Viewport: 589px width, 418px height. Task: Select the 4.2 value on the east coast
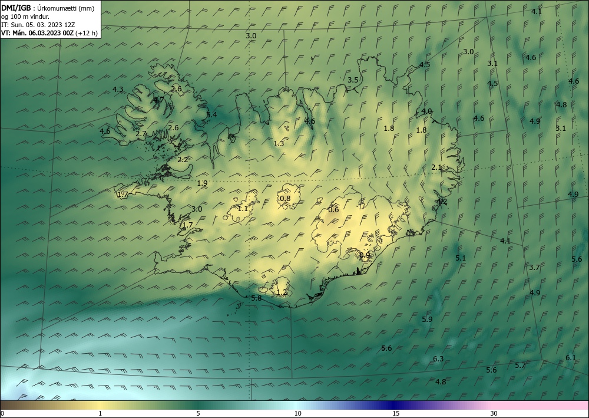click(442, 202)
